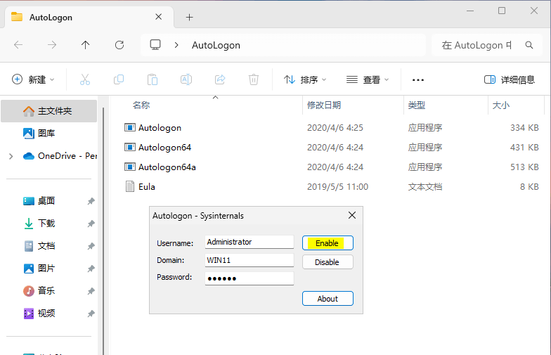
Task: Go up one folder level
Action: pos(86,45)
